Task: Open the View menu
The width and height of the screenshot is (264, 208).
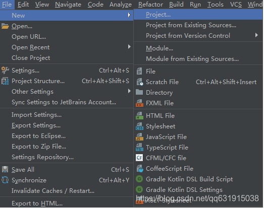Action: coord(42,5)
